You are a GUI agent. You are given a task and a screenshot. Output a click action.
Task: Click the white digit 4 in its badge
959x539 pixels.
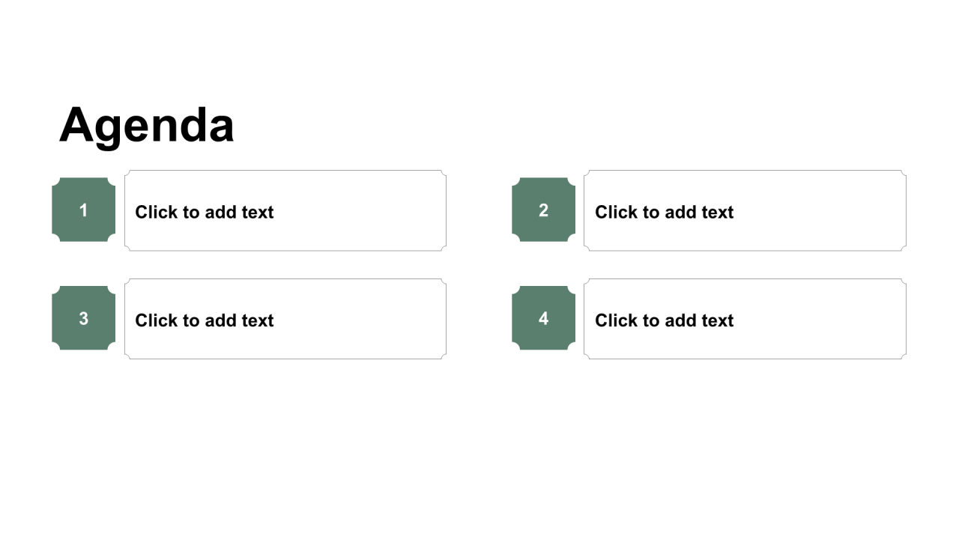[x=543, y=319]
